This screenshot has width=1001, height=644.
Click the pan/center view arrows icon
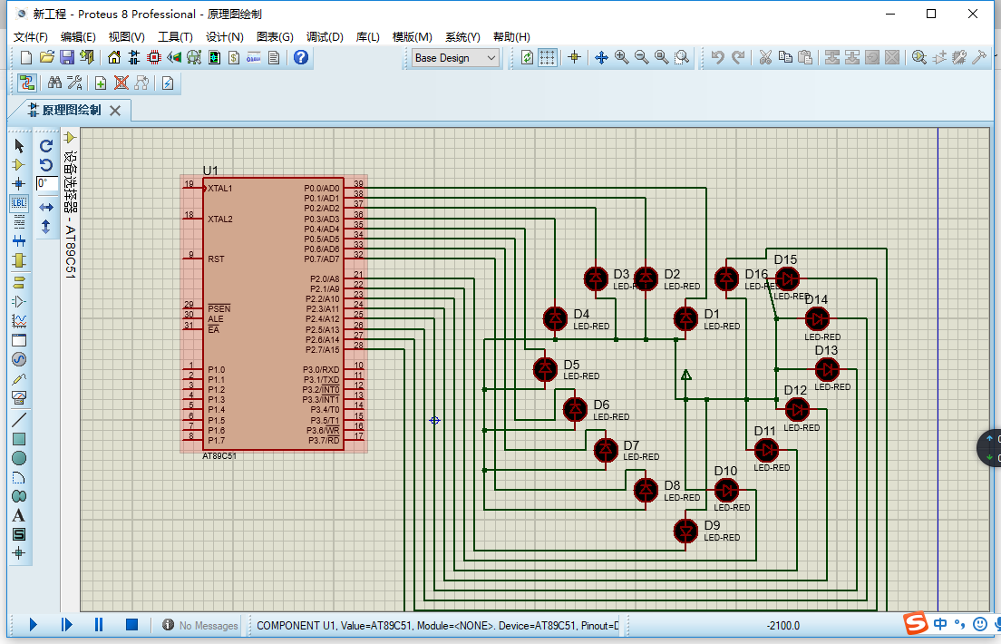(601, 57)
